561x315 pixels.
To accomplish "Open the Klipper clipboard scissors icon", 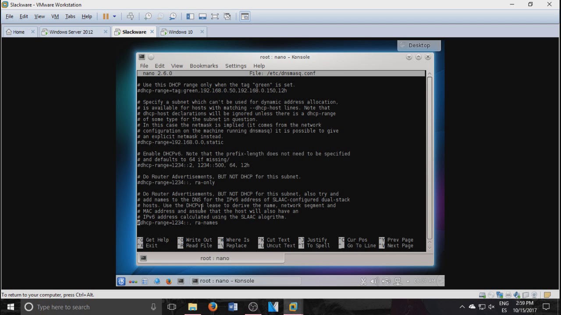I will point(363,281).
